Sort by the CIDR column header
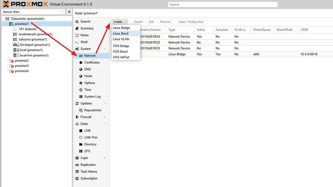The height and width of the screenshot is (187, 333). click(x=315, y=30)
